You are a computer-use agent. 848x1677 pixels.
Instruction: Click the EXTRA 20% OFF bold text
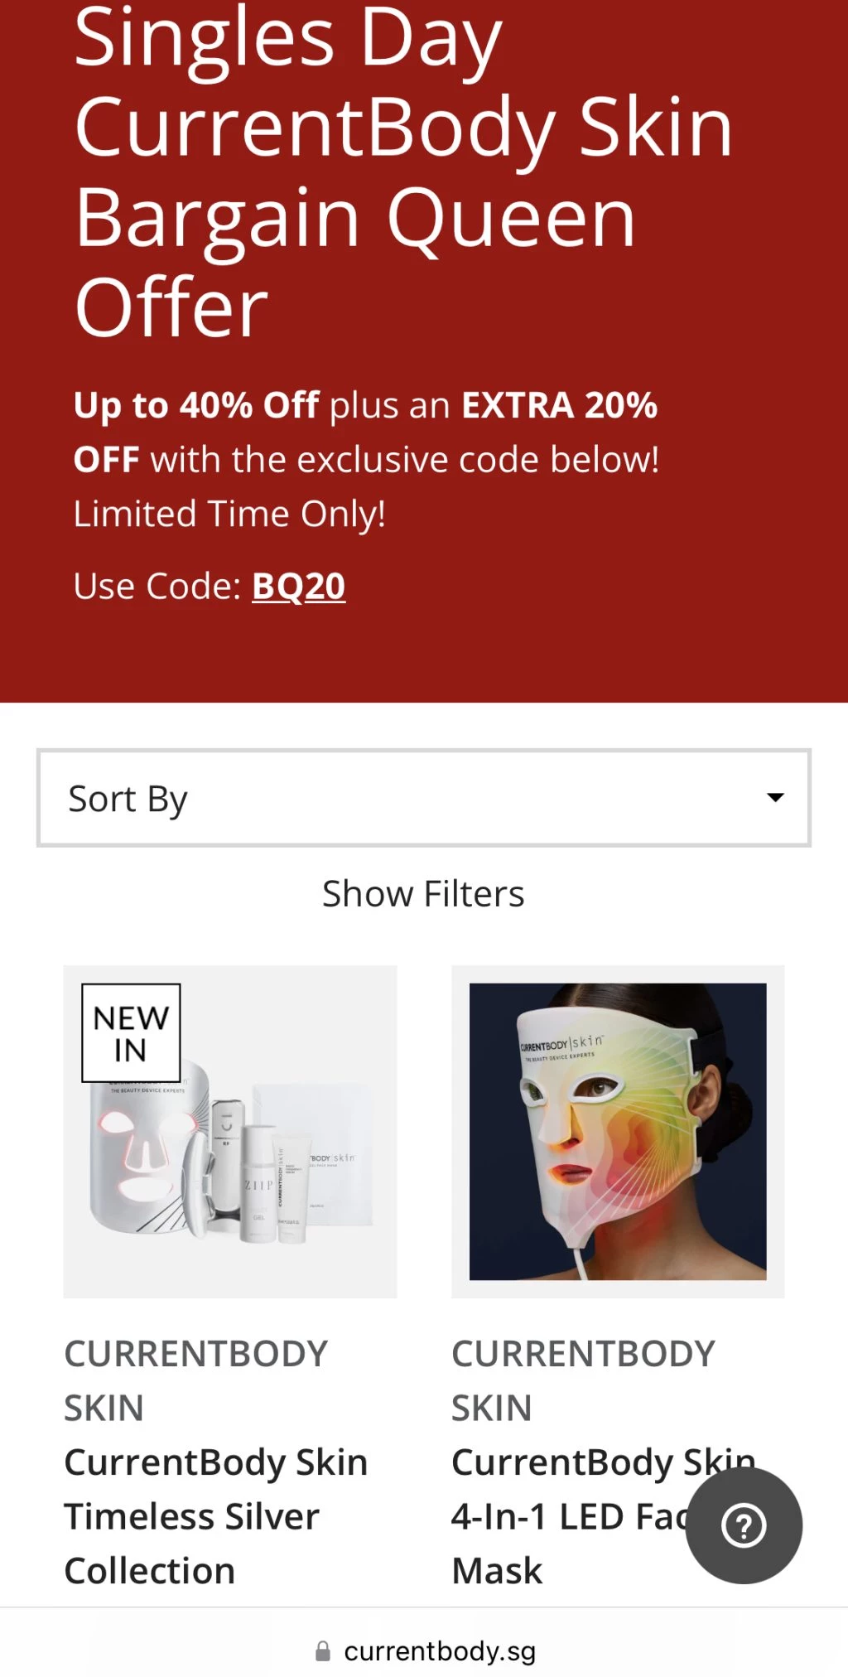tap(365, 433)
